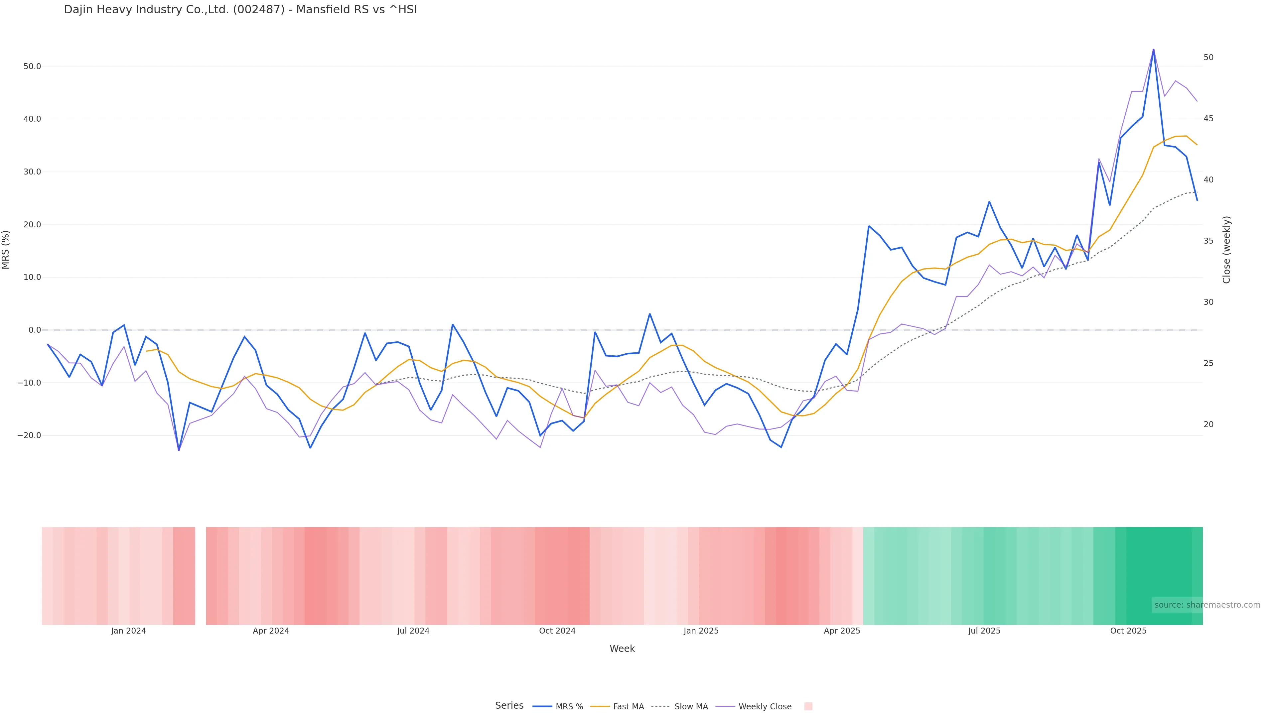Click the pink swatch in the legend
1277x718 pixels.
point(808,707)
